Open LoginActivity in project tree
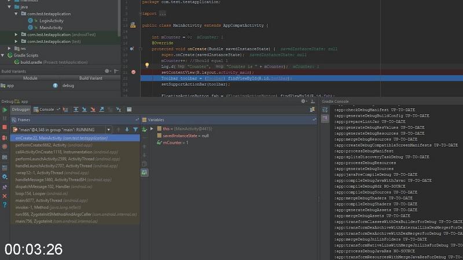 coord(51,21)
